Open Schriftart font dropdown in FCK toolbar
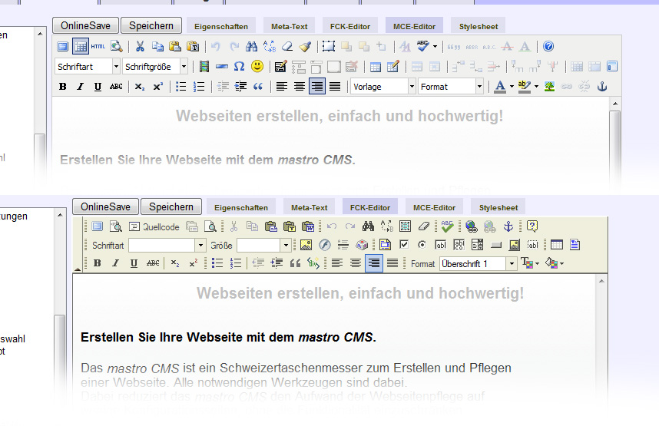This screenshot has width=659, height=426. click(200, 245)
